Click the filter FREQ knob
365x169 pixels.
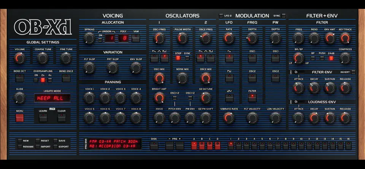pyautogui.click(x=299, y=38)
